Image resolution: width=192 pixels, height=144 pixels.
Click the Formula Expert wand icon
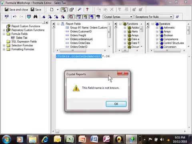[80, 9]
